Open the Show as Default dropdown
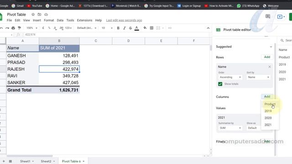The width and height of the screenshot is (292, 164). coord(254,128)
